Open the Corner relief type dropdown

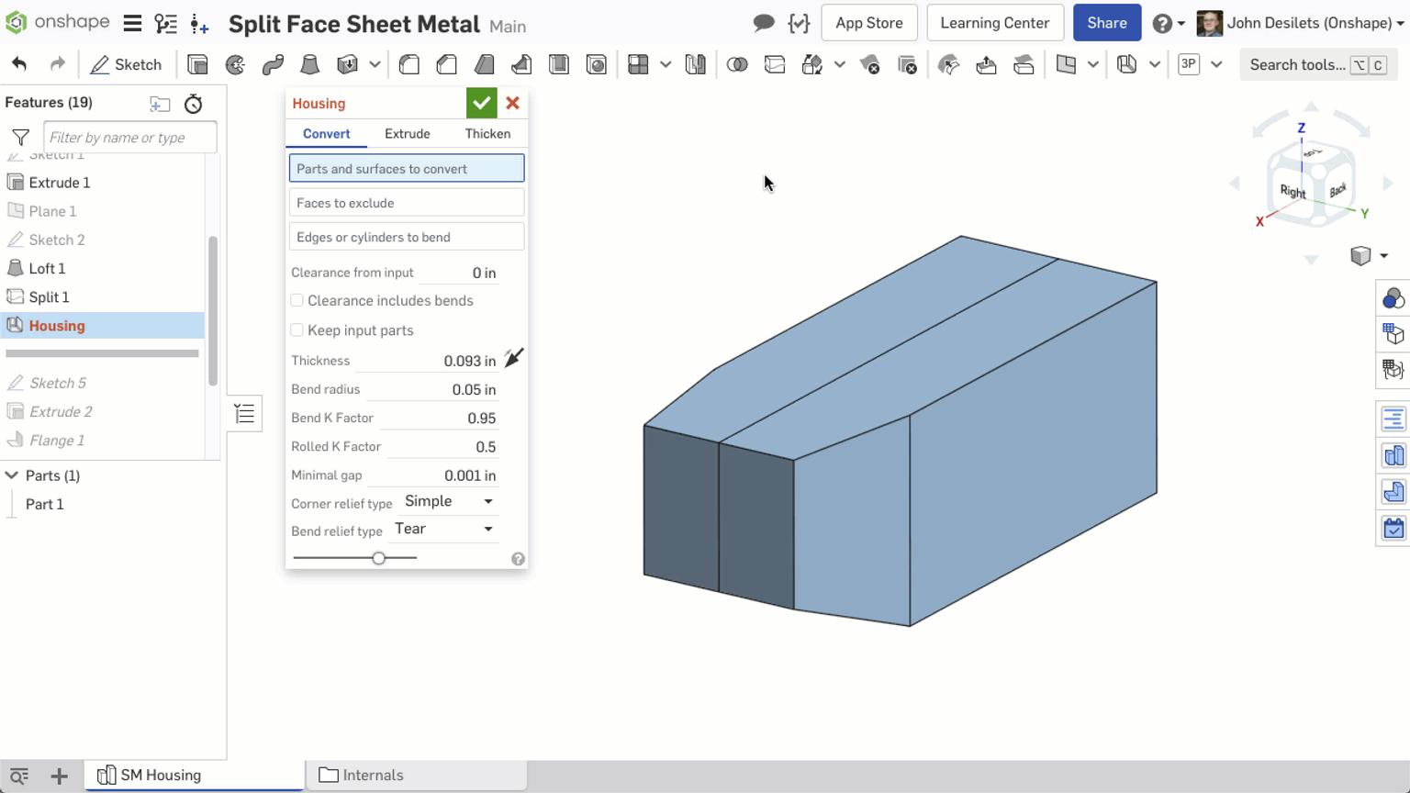(450, 502)
